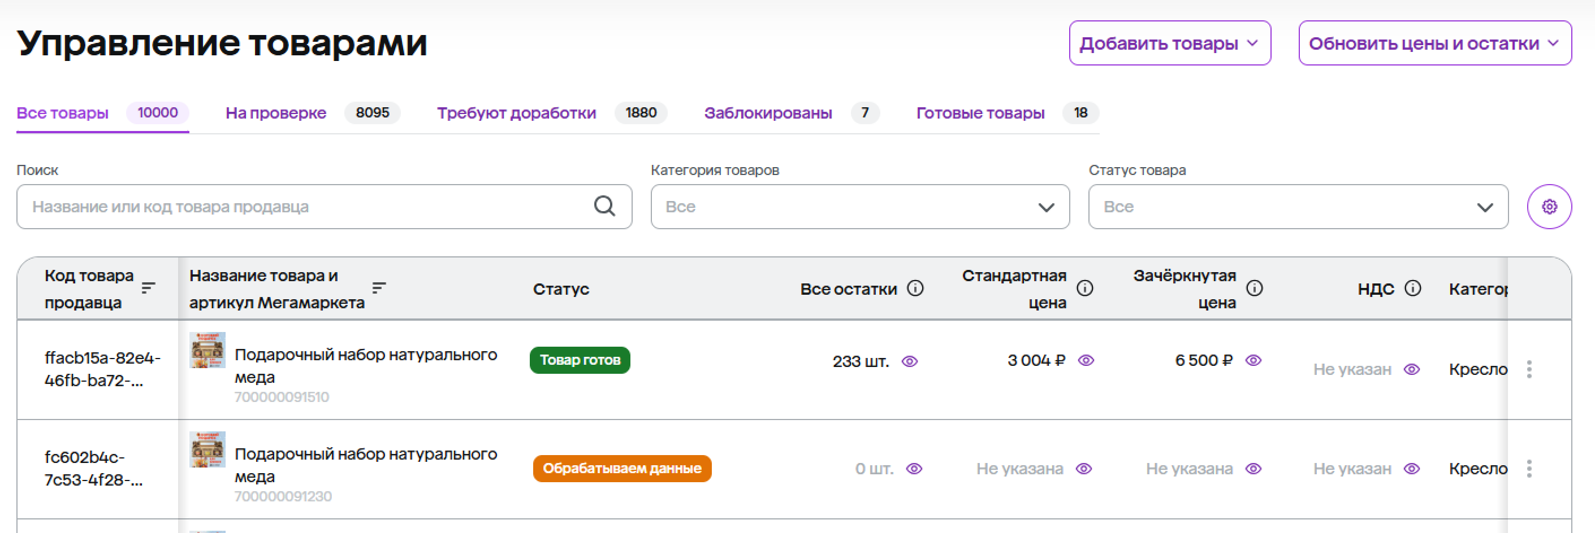This screenshot has height=533, width=1595.
Task: Toggle НДС eye icon in first row
Action: (1412, 369)
